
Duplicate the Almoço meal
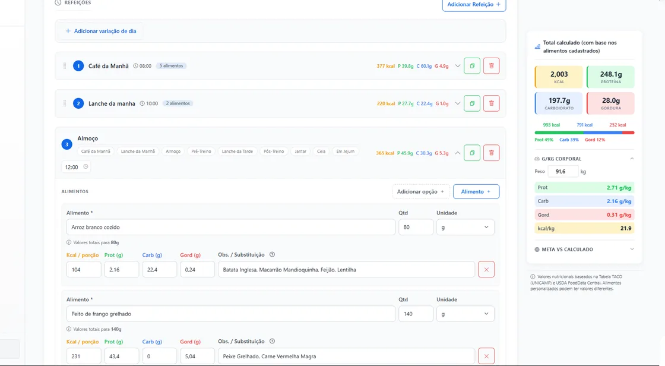472,153
